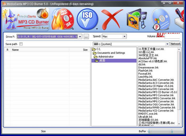Select MediaSanta RMVB Converter.lnk file

(x=157, y=108)
